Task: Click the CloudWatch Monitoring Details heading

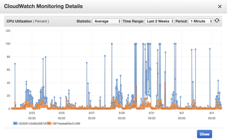Action: 43,6
